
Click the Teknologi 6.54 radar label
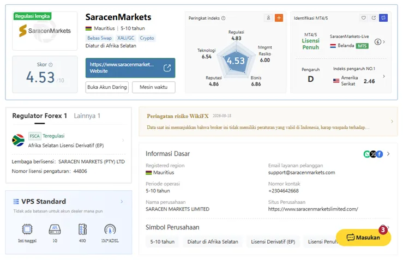coord(207,53)
